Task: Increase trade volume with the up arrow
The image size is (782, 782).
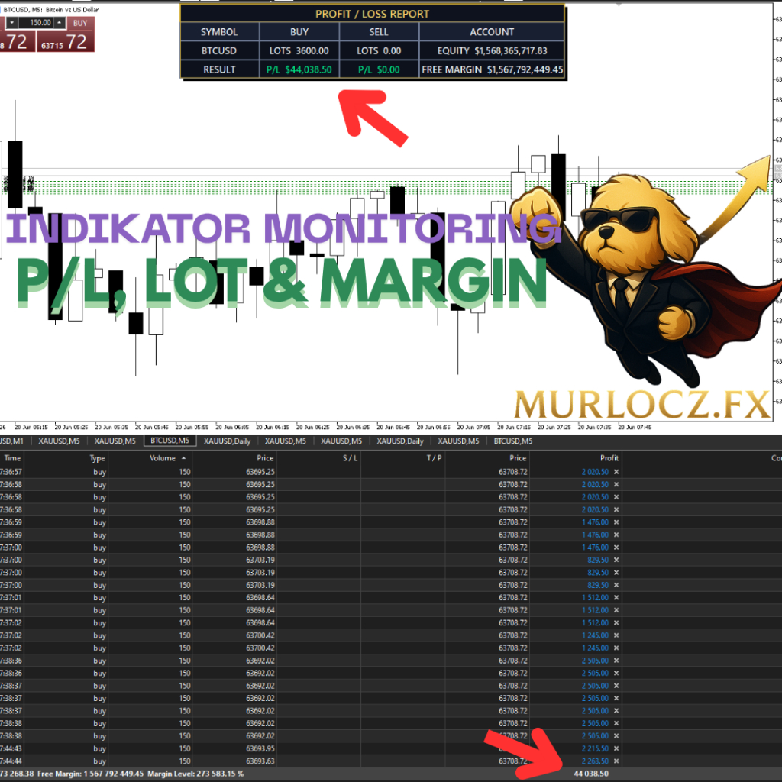Action: [60, 22]
